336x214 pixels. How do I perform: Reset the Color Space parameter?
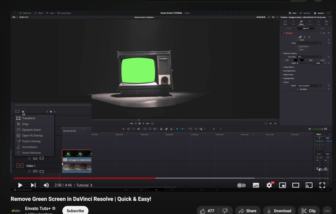click(329, 57)
